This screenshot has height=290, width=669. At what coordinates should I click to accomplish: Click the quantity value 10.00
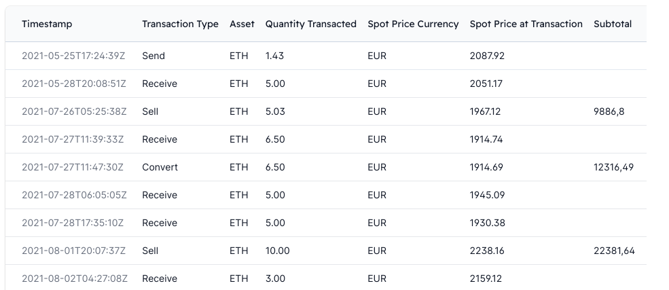[277, 251]
